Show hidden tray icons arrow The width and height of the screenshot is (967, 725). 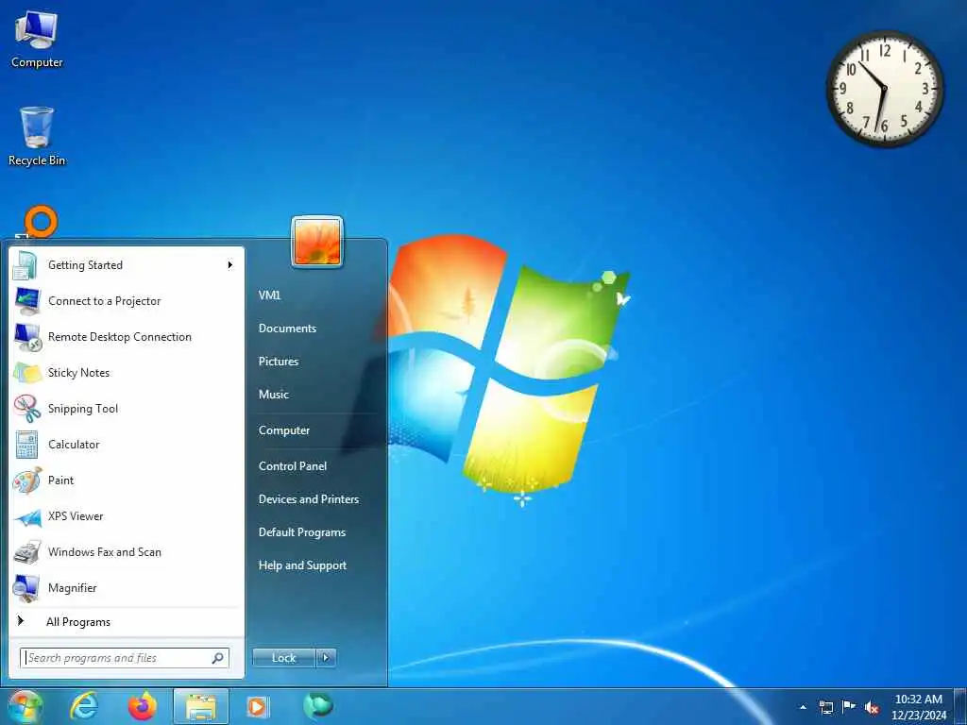click(803, 707)
